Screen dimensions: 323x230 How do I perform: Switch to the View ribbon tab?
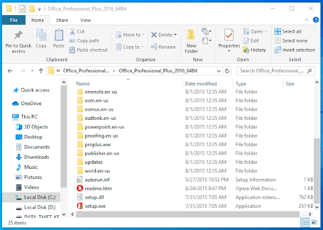click(85, 20)
